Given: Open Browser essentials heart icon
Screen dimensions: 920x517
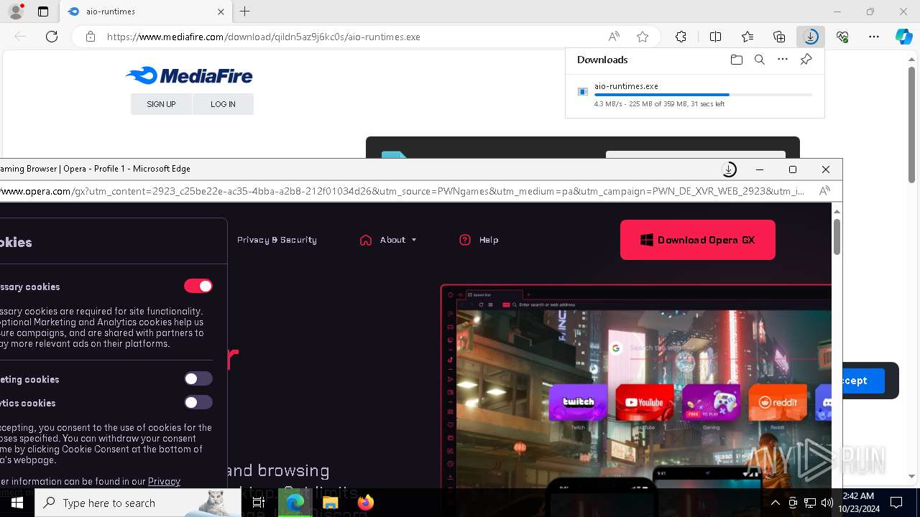Looking at the screenshot, I should [x=842, y=37].
